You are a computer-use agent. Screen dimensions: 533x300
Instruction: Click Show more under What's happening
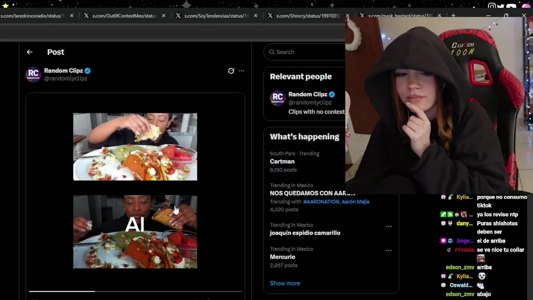[285, 283]
